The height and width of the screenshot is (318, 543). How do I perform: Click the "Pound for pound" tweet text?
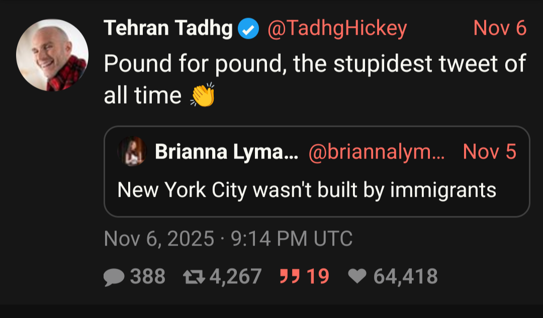tap(315, 64)
